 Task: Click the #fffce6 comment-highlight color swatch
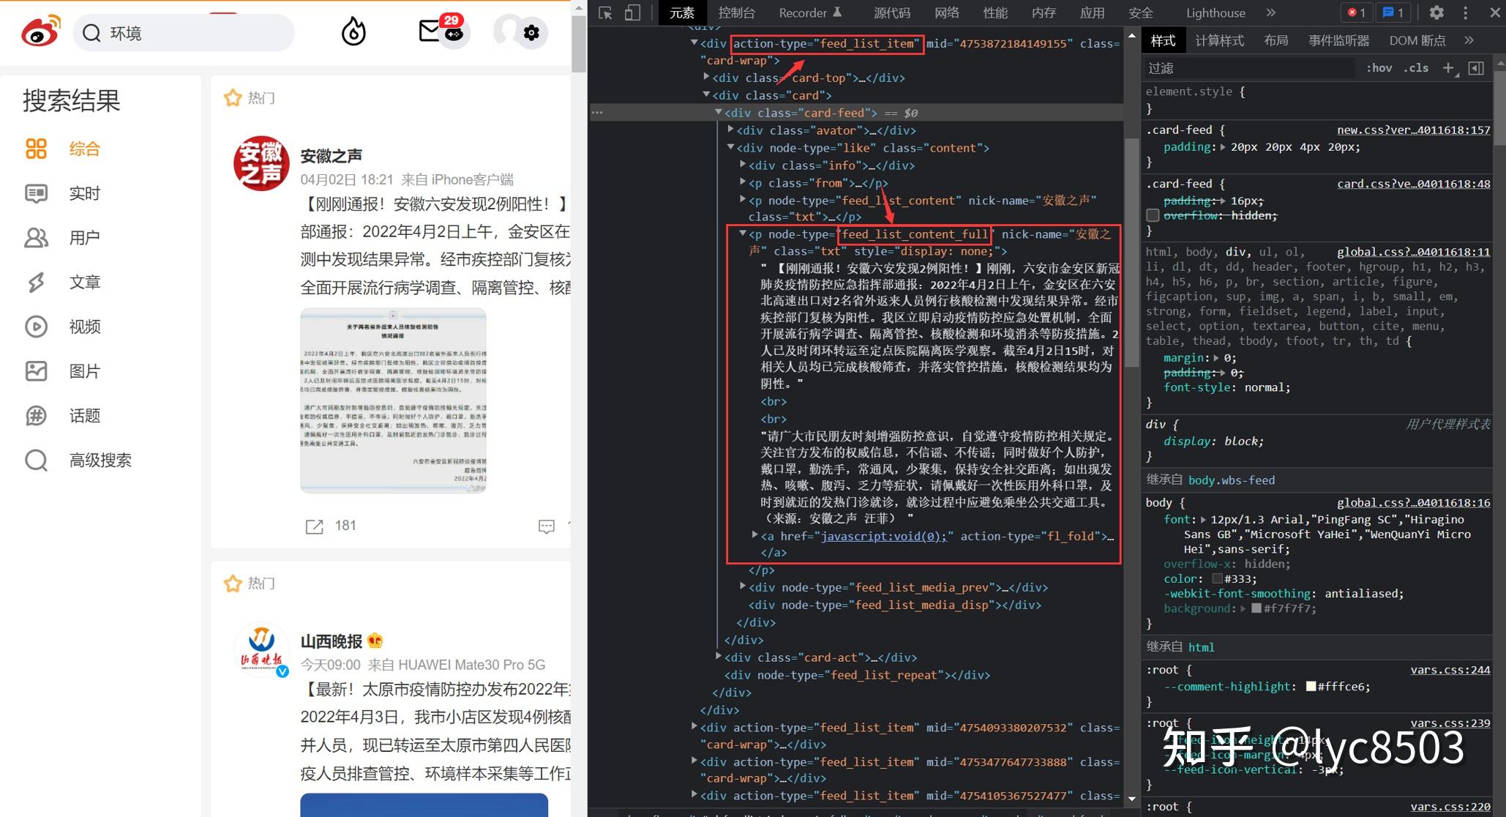click(x=1311, y=687)
